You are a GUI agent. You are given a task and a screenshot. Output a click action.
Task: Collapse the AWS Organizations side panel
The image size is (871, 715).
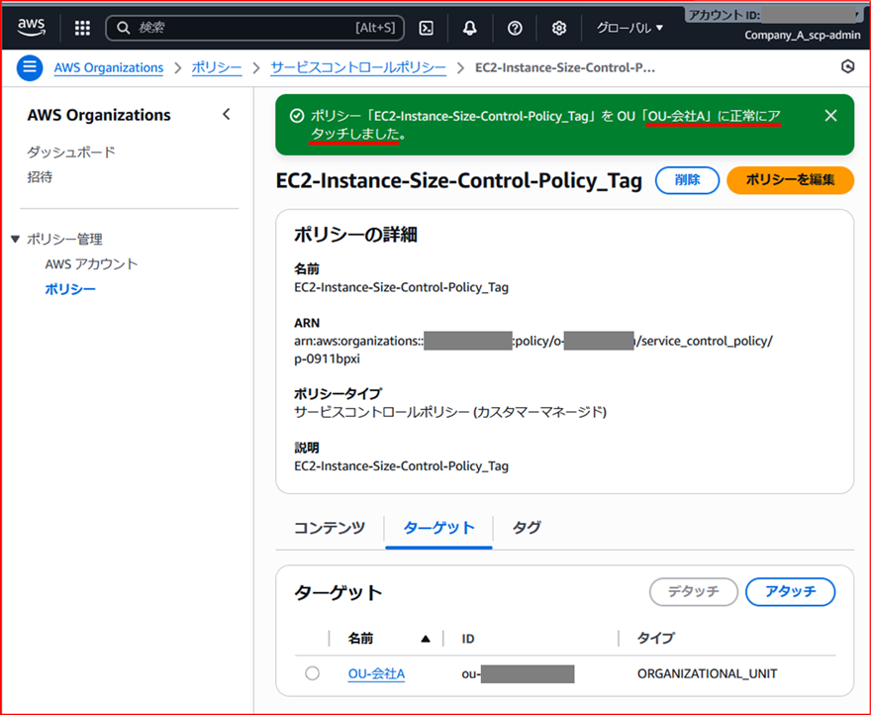pyautogui.click(x=227, y=114)
